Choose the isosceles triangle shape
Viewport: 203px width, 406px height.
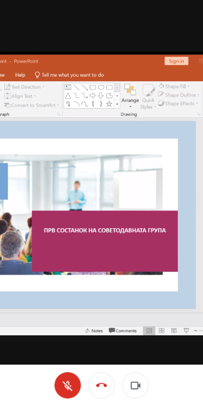point(68,95)
